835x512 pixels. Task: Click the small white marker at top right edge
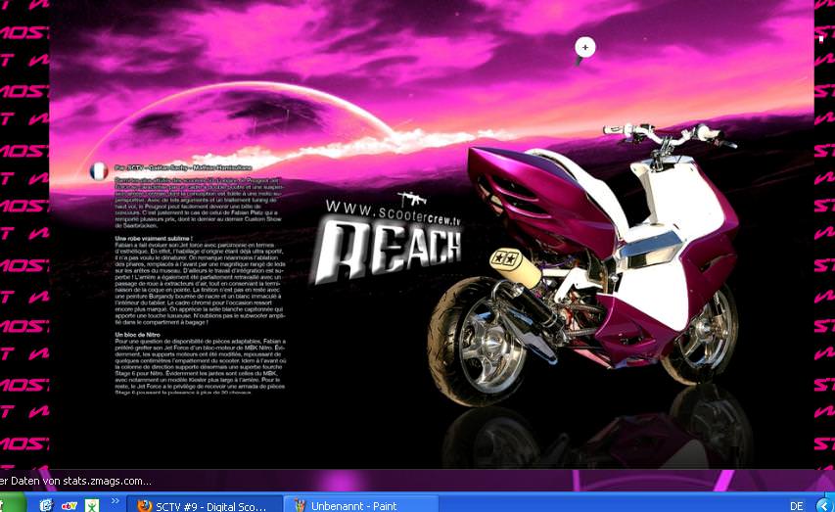point(821,38)
